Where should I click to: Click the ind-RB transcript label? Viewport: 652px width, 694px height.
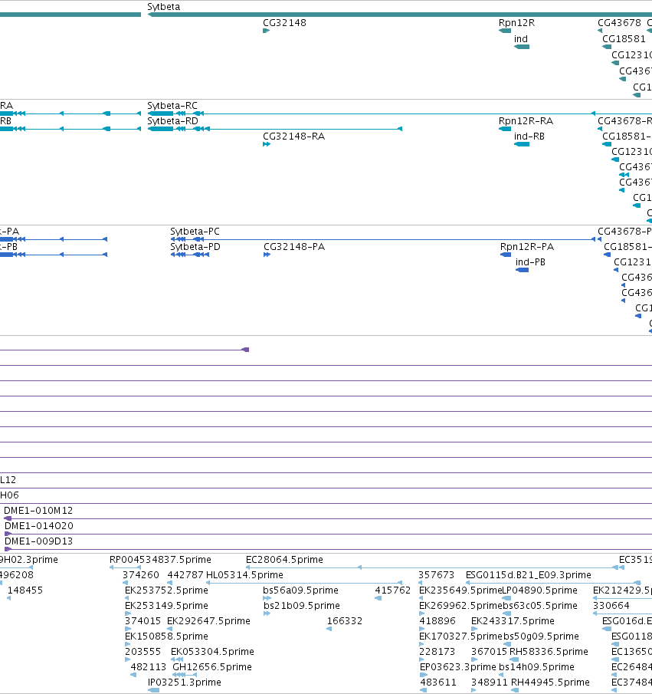coord(529,136)
